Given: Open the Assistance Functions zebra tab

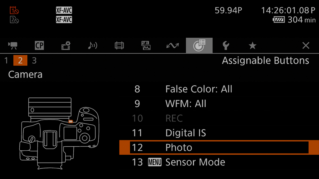Looking at the screenshot, I should click(146, 45).
